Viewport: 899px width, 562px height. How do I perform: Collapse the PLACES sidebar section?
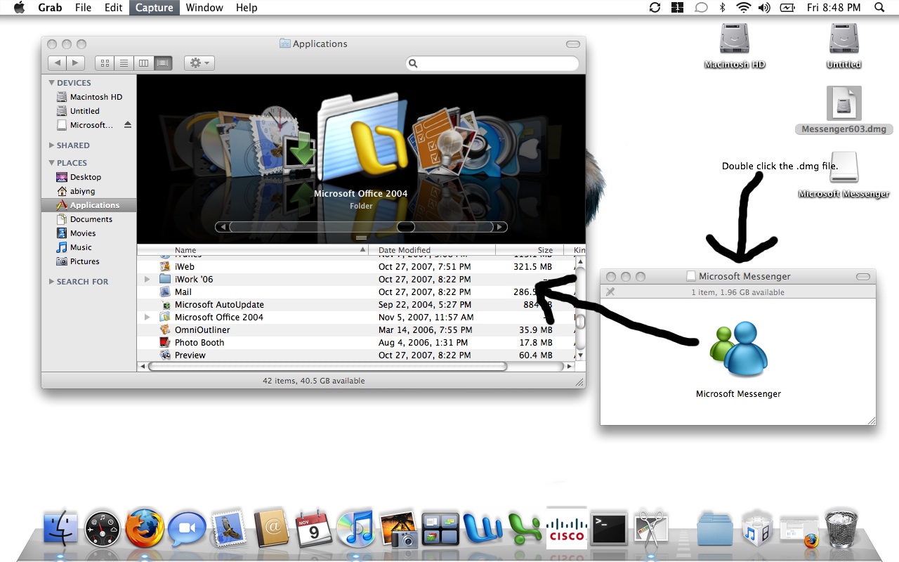point(52,163)
